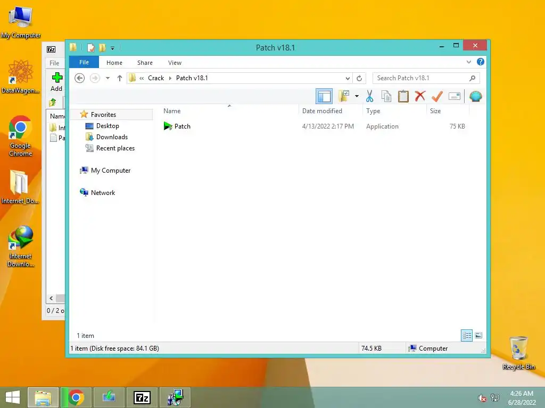Image resolution: width=545 pixels, height=408 pixels.
Task: Open Desktop in the navigation pane
Action: pos(108,125)
